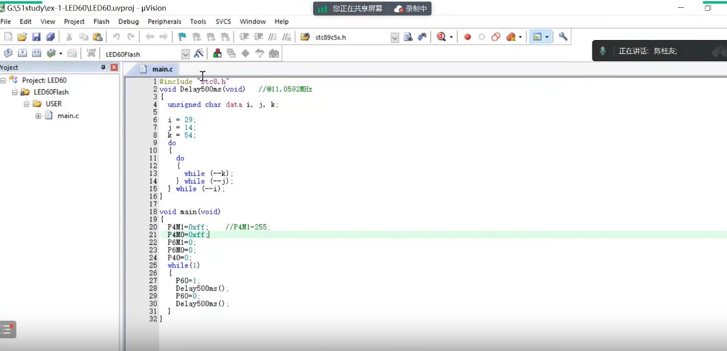Start the debug session magnifier icon
This screenshot has width=727, height=351.
tap(441, 37)
